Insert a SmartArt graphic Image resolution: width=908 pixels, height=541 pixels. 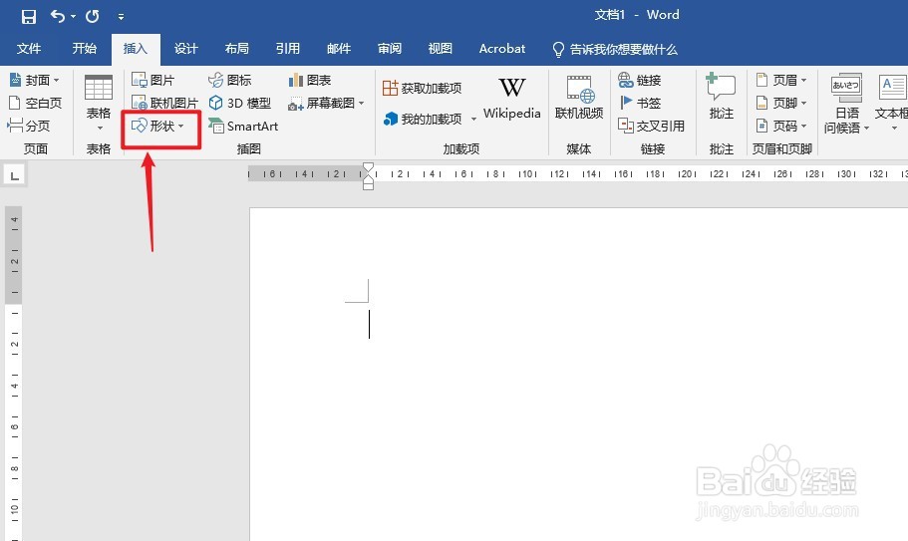coord(243,126)
